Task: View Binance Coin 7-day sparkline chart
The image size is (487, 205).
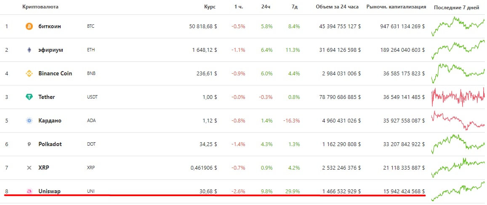Action: point(458,74)
